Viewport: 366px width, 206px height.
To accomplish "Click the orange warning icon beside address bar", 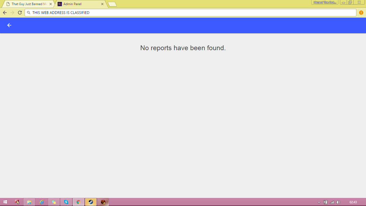I will [361, 13].
